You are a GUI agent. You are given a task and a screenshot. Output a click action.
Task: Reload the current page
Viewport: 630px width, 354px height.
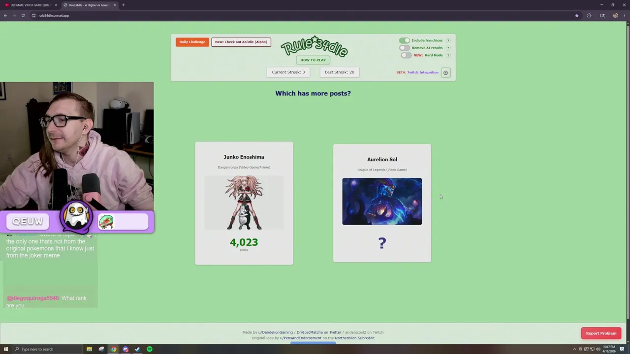[x=23, y=15]
